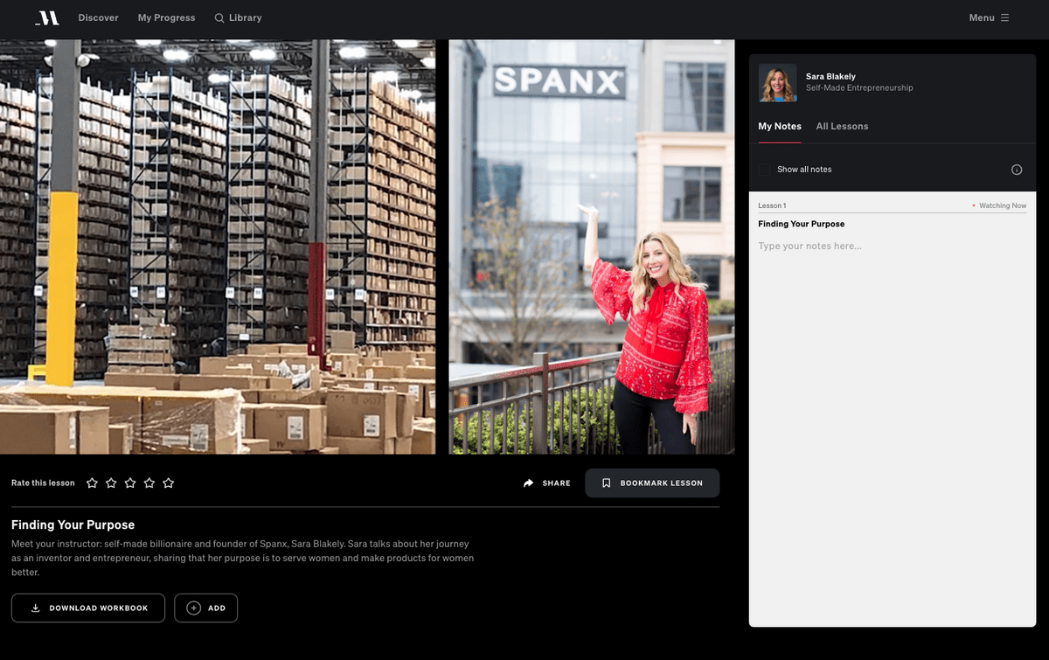Click the notes info icon

coord(1017,170)
